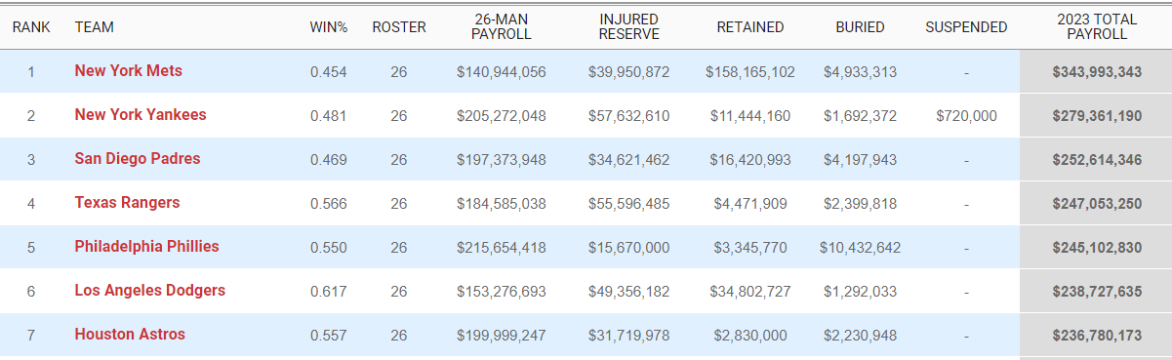Viewport: 1172px width, 360px height.
Task: Select the Dodgers win percentage 0.617 cell
Action: (329, 291)
